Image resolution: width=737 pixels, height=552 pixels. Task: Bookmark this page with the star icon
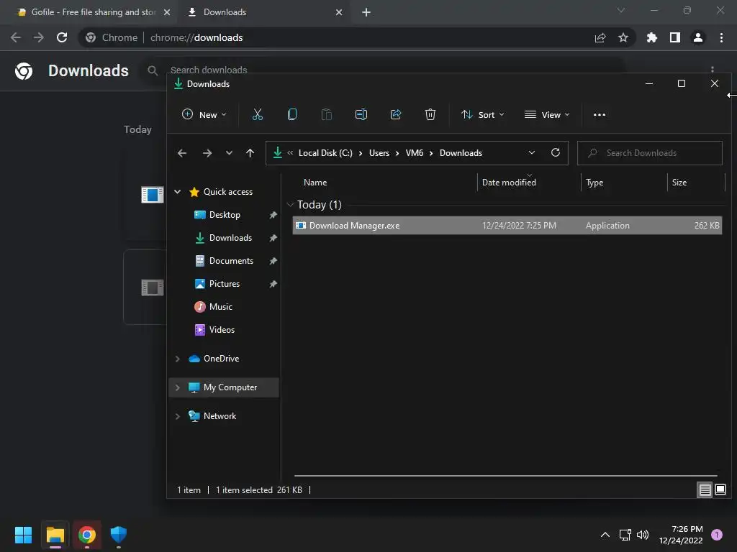pyautogui.click(x=623, y=37)
